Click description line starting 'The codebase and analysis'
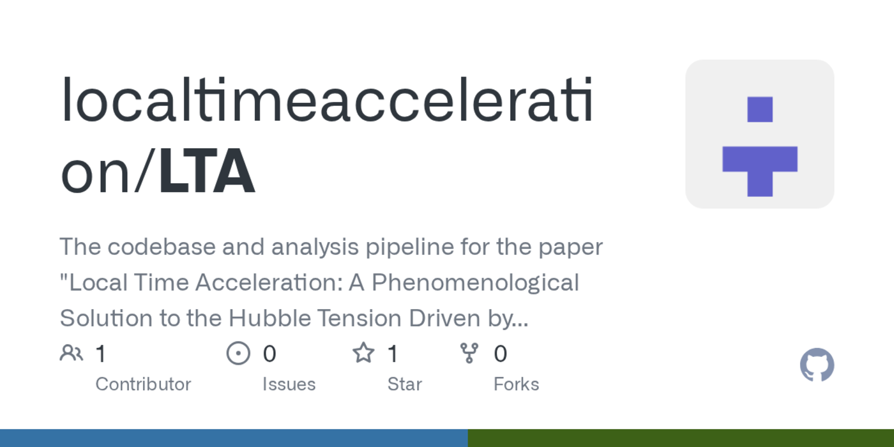Image resolution: width=894 pixels, height=447 pixels. 331,247
